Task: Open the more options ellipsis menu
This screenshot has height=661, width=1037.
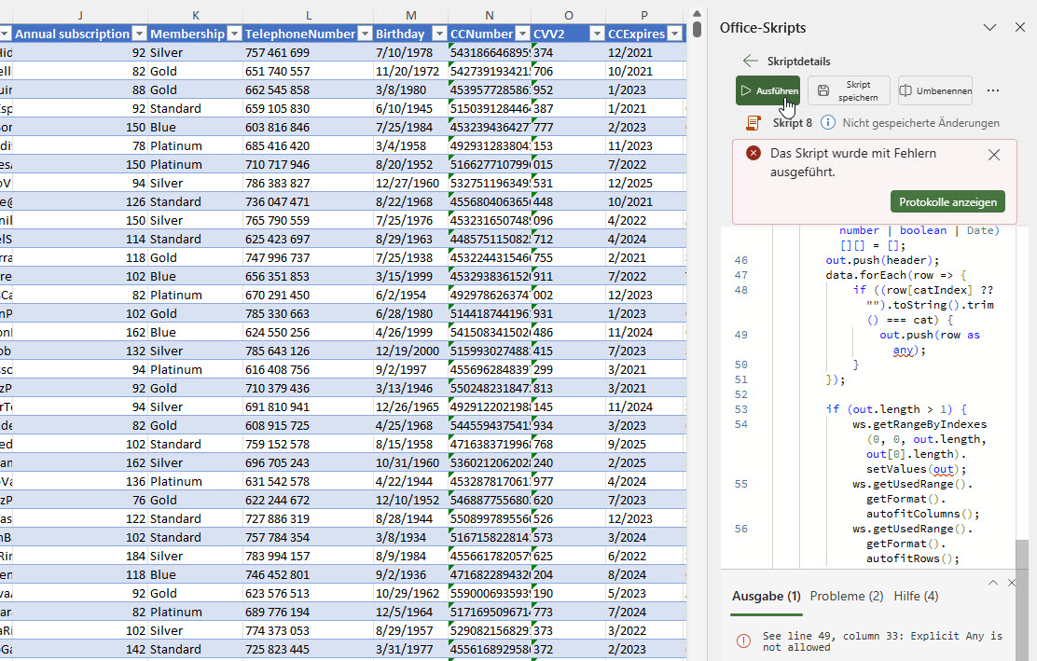Action: click(992, 90)
